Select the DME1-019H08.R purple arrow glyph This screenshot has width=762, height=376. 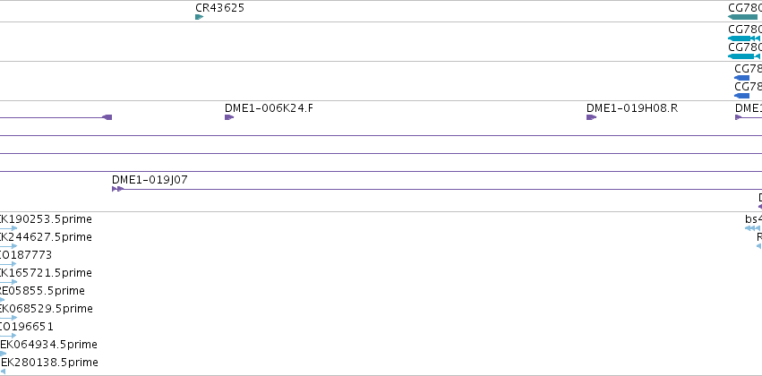[x=591, y=117]
